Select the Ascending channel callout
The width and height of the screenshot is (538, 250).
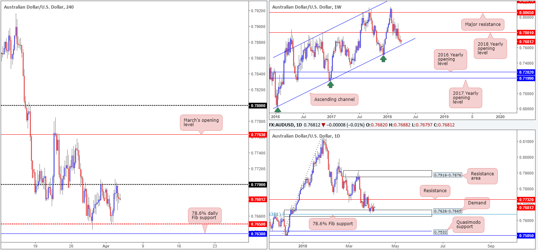(334, 99)
